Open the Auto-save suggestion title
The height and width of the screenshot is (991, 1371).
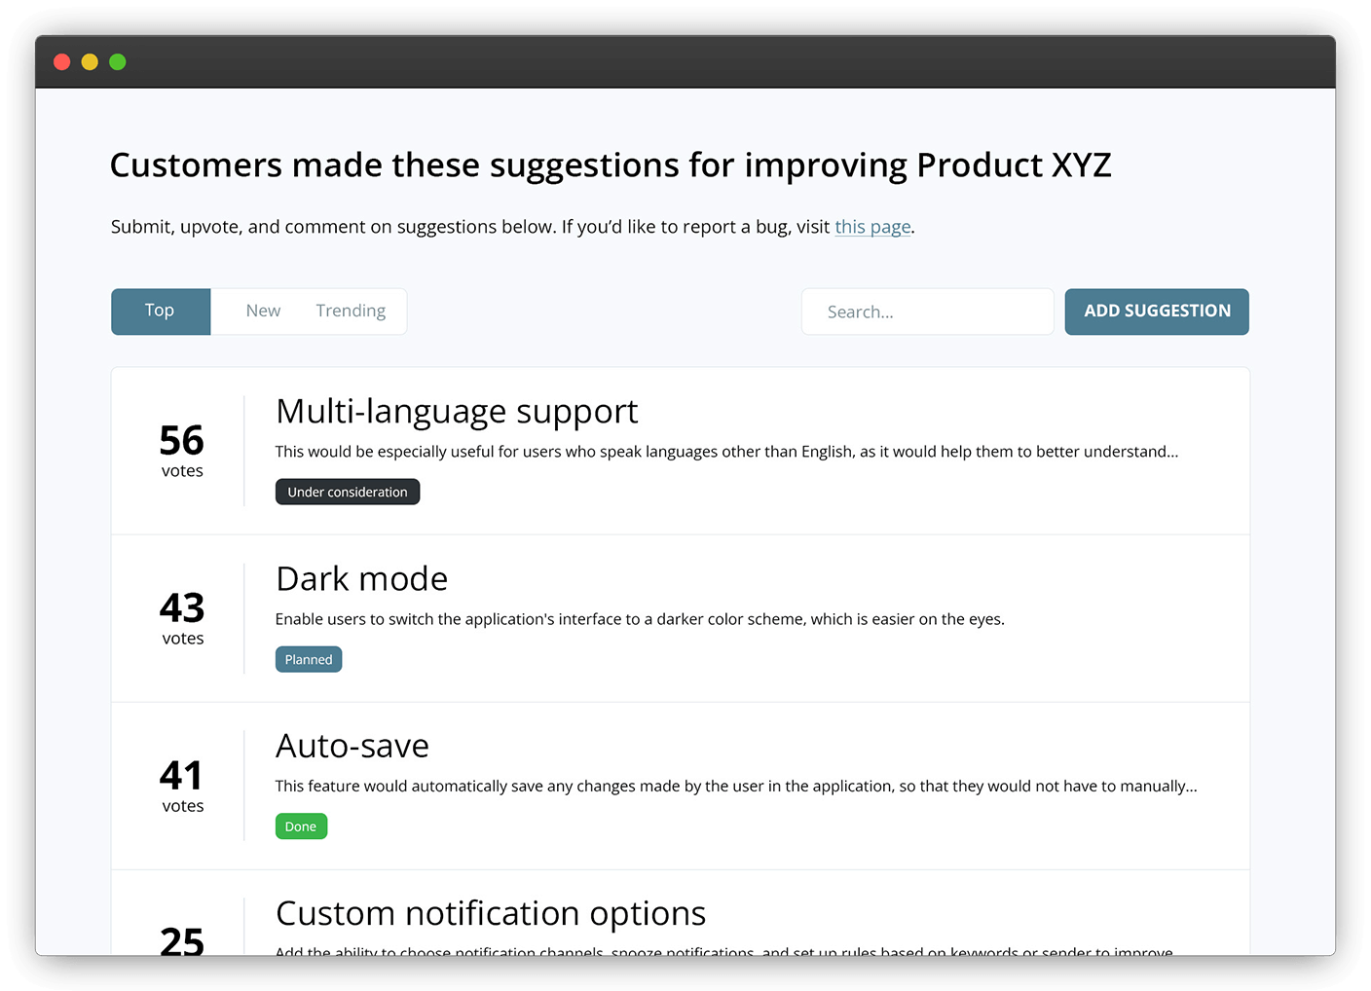click(352, 747)
